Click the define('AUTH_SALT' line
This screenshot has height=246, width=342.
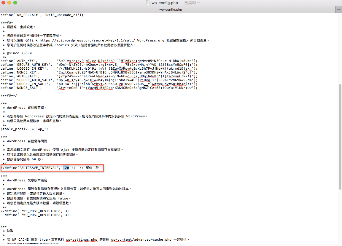(x=99, y=76)
